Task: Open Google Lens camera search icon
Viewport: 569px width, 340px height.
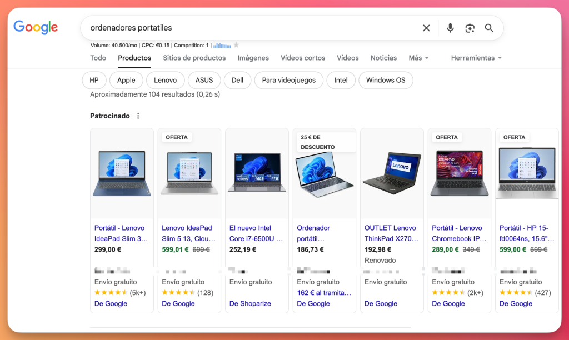Action: [x=470, y=28]
